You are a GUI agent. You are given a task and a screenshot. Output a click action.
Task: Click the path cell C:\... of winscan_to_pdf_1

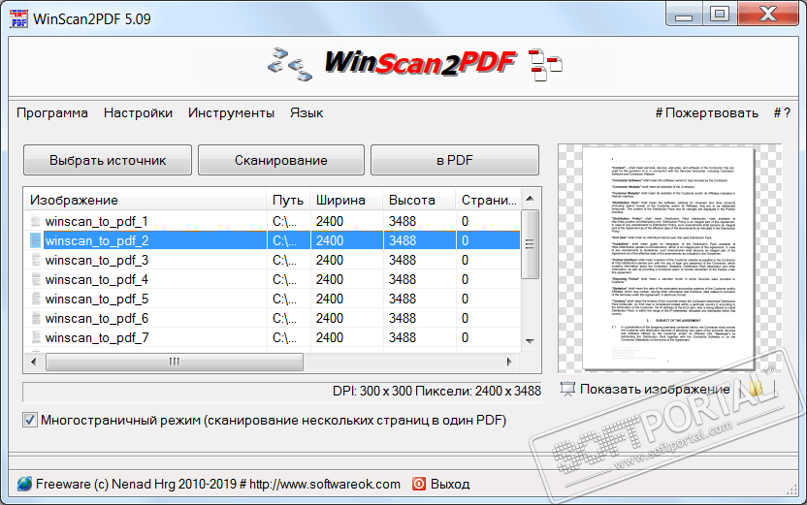284,221
